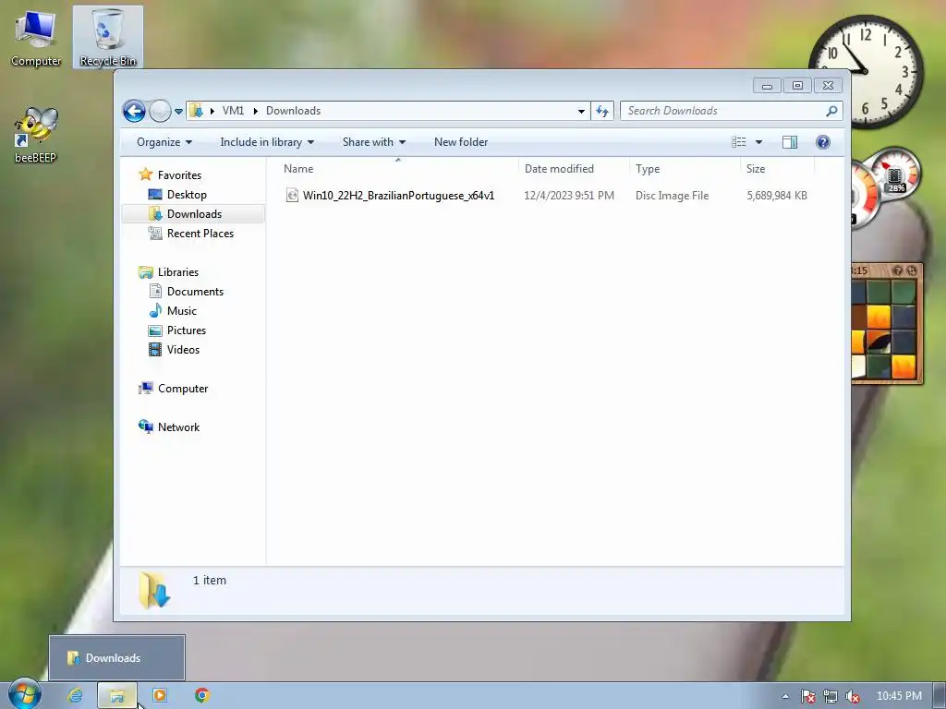Select Computer in navigation pane
This screenshot has height=709, width=946.
point(183,389)
